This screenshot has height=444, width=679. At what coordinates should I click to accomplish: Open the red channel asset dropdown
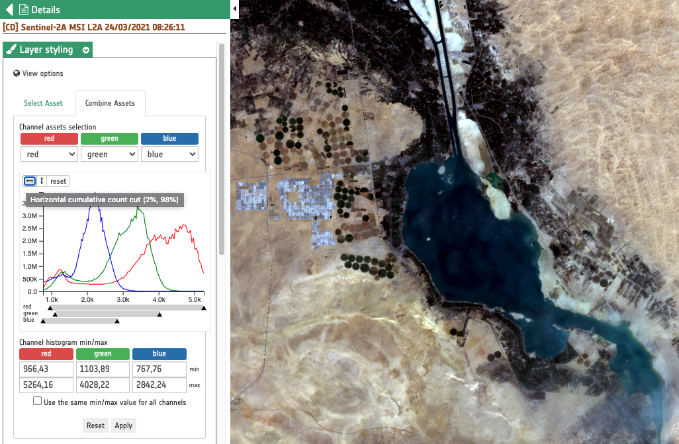49,154
